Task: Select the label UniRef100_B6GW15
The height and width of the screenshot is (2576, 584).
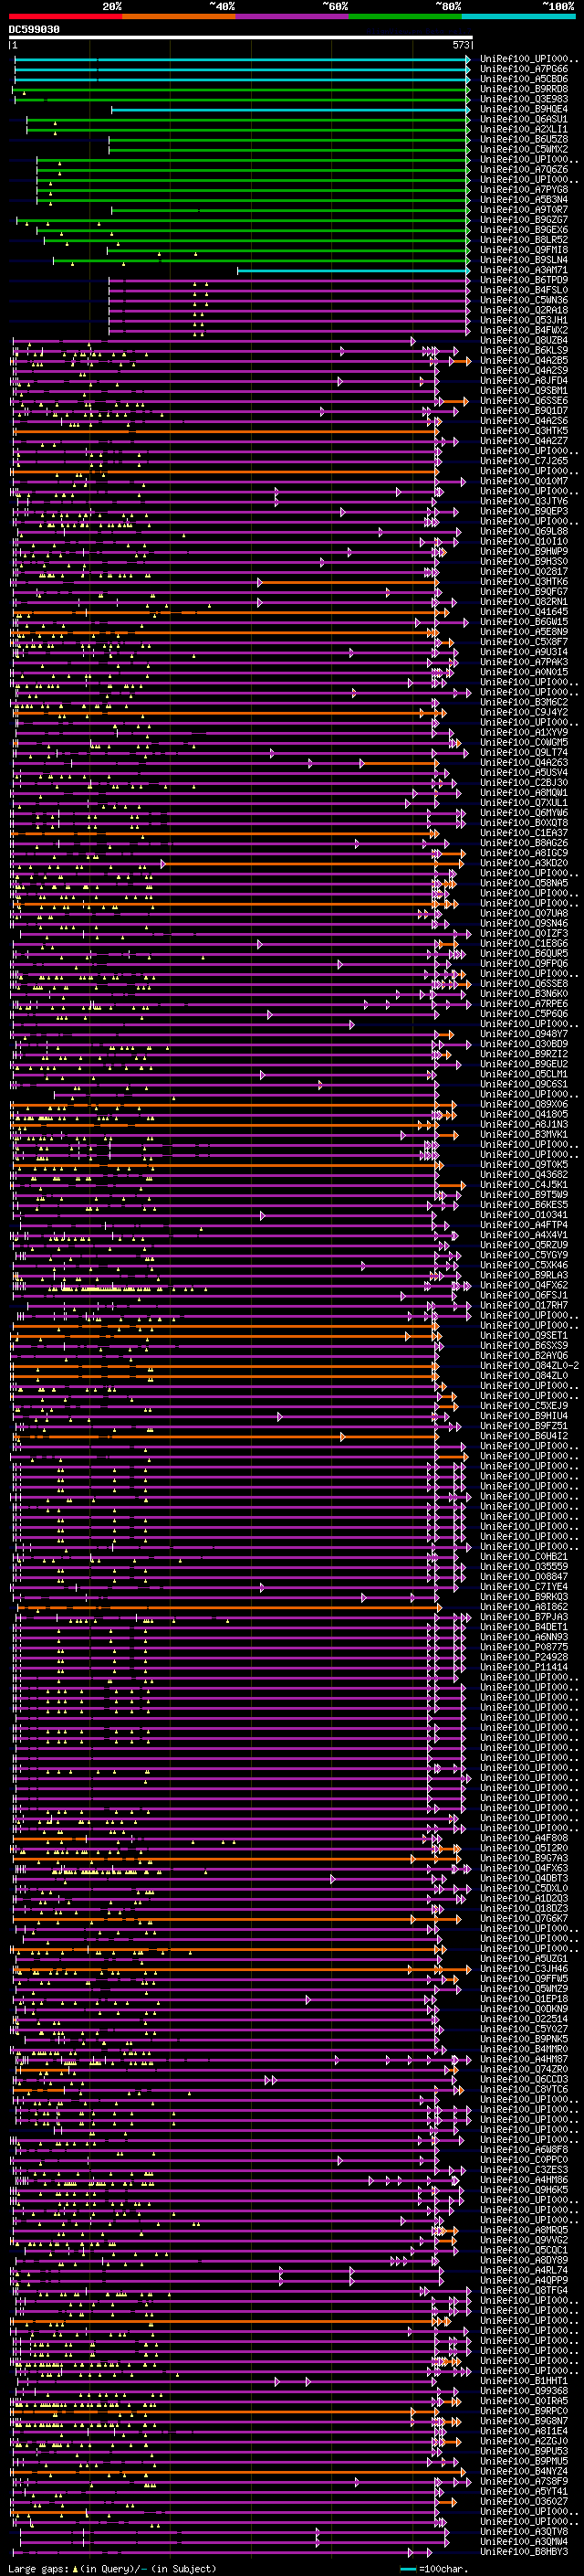Action: pyautogui.click(x=524, y=622)
